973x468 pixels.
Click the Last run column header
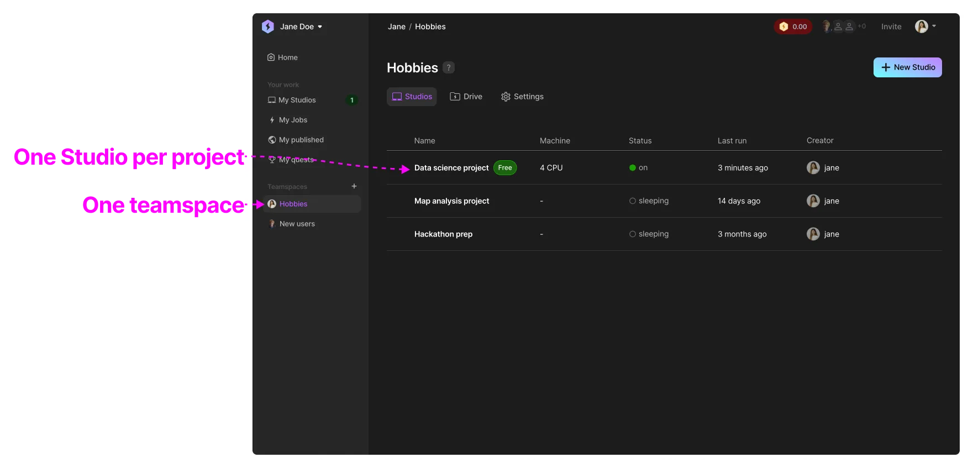tap(732, 141)
